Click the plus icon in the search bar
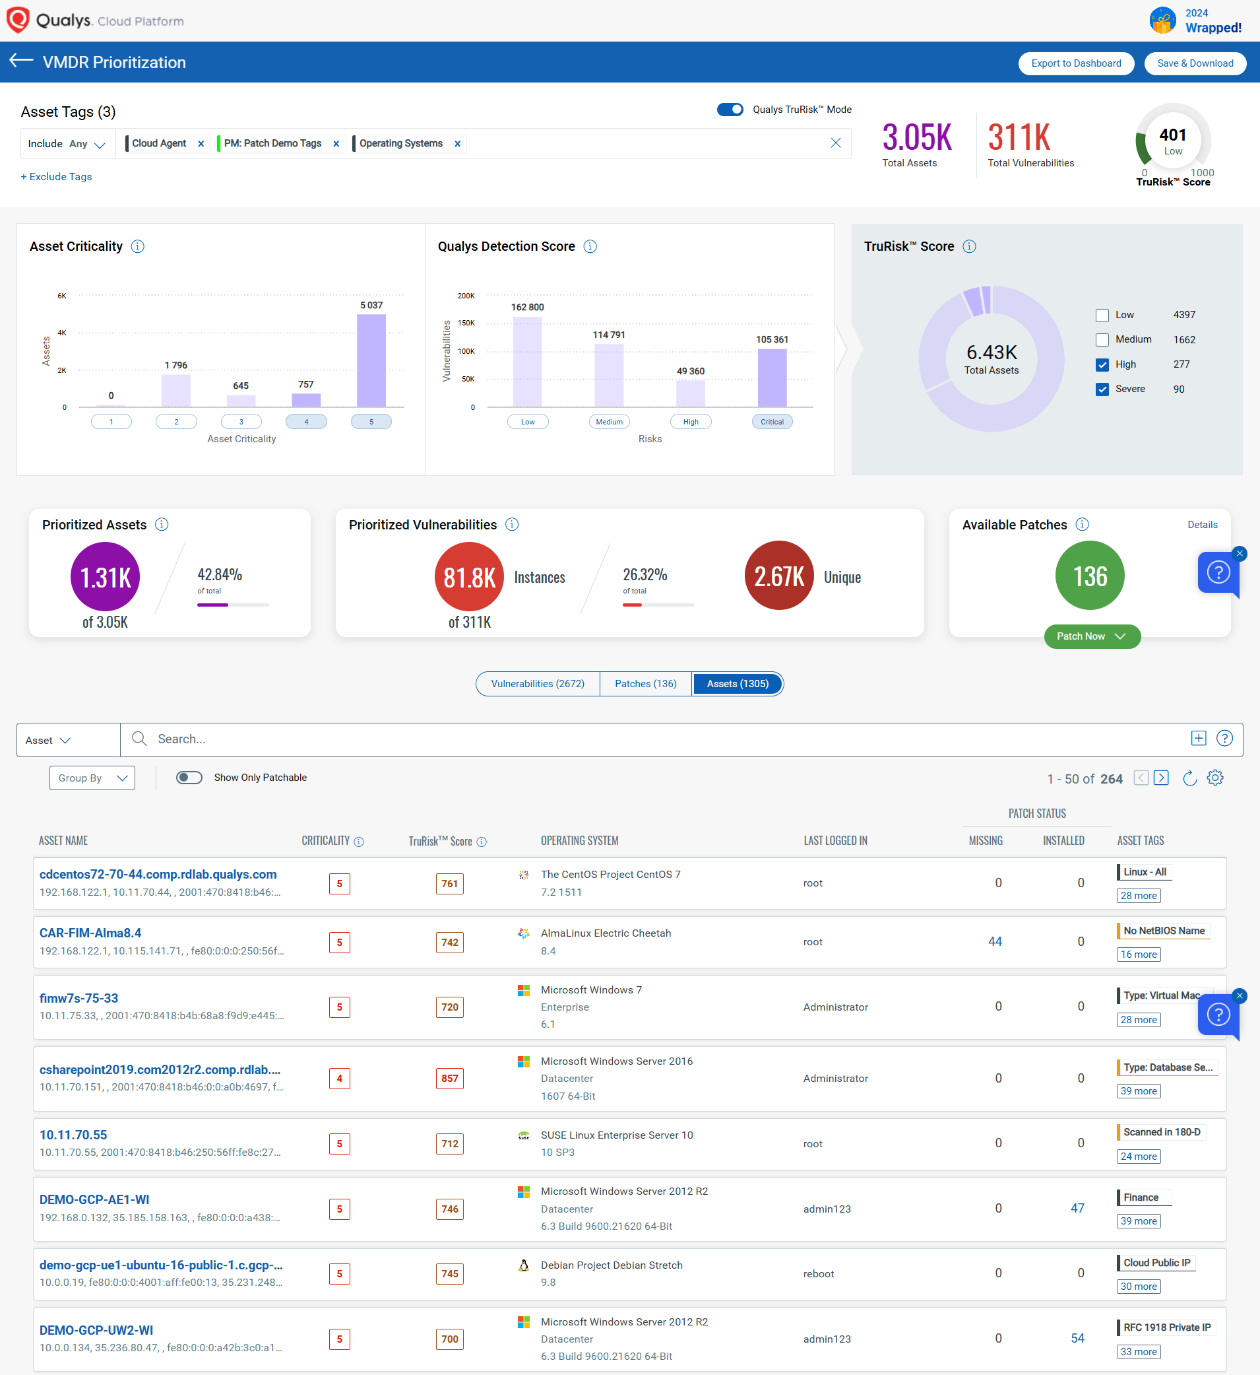 [x=1198, y=739]
